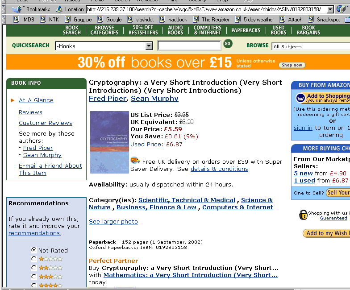Click the Sell Yours Here button
The height and width of the screenshot is (290, 350).
[338, 193]
